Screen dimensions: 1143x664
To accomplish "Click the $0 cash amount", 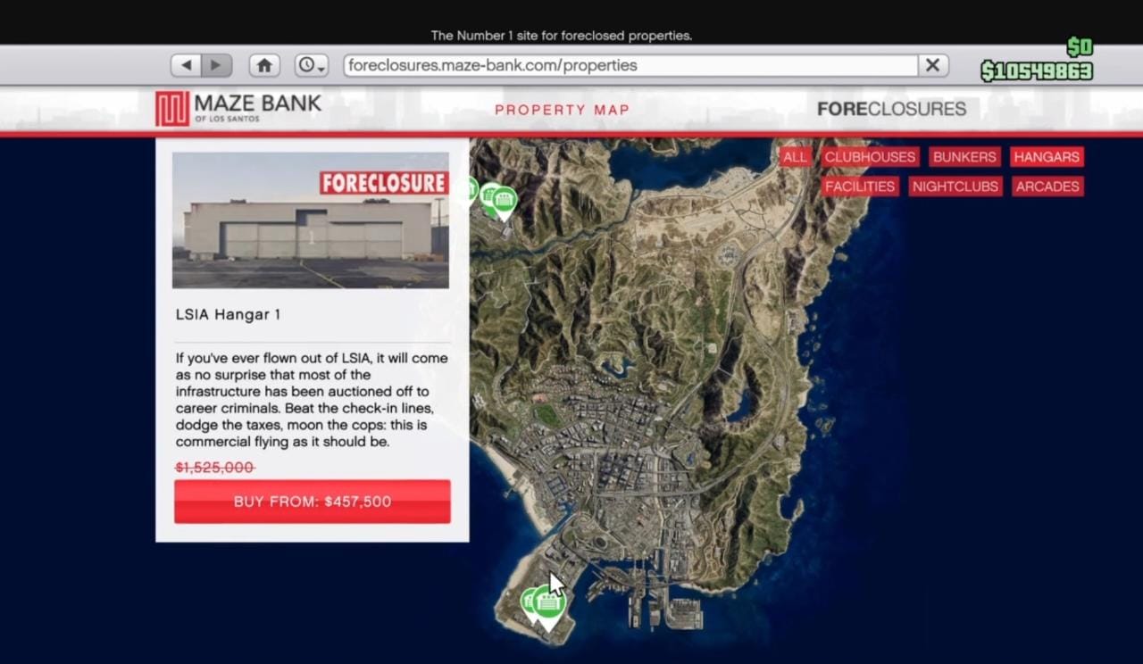I will coord(1080,47).
